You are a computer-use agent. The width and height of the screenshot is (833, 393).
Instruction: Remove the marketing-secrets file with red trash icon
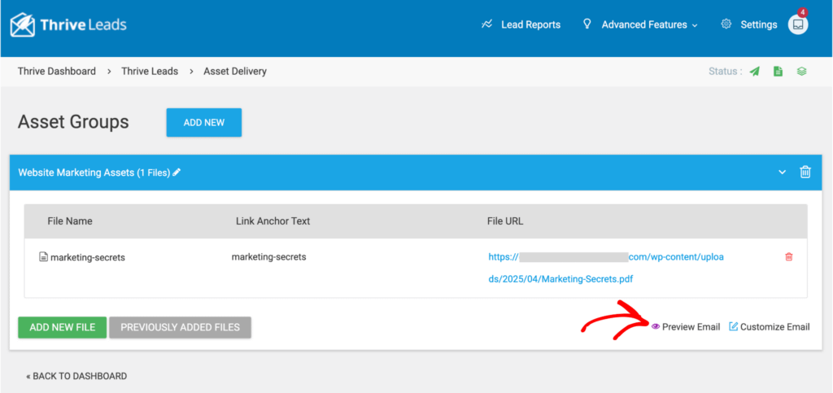pos(788,257)
